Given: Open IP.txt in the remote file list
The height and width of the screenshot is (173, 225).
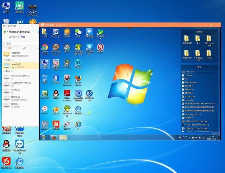Looking at the screenshot, I should pyautogui.click(x=185, y=79).
